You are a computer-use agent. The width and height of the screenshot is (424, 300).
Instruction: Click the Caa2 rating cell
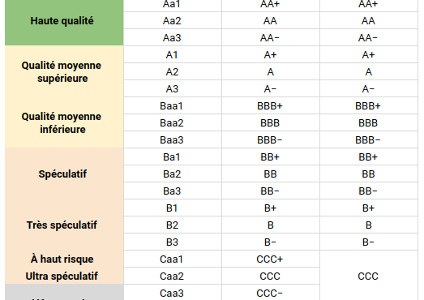(x=173, y=276)
